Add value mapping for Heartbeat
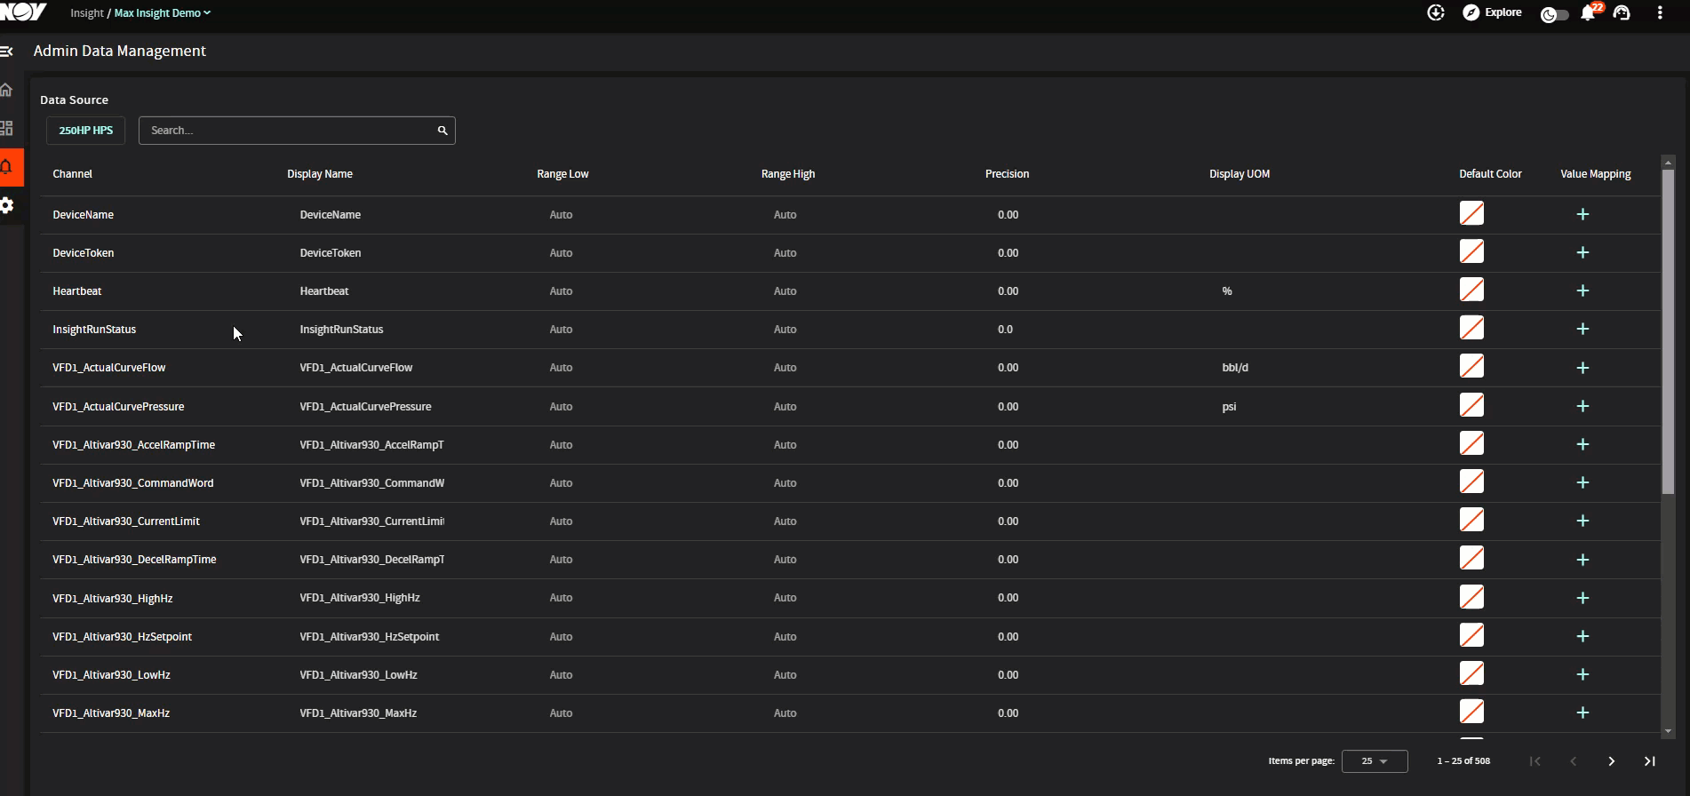The height and width of the screenshot is (796, 1690). 1582,291
